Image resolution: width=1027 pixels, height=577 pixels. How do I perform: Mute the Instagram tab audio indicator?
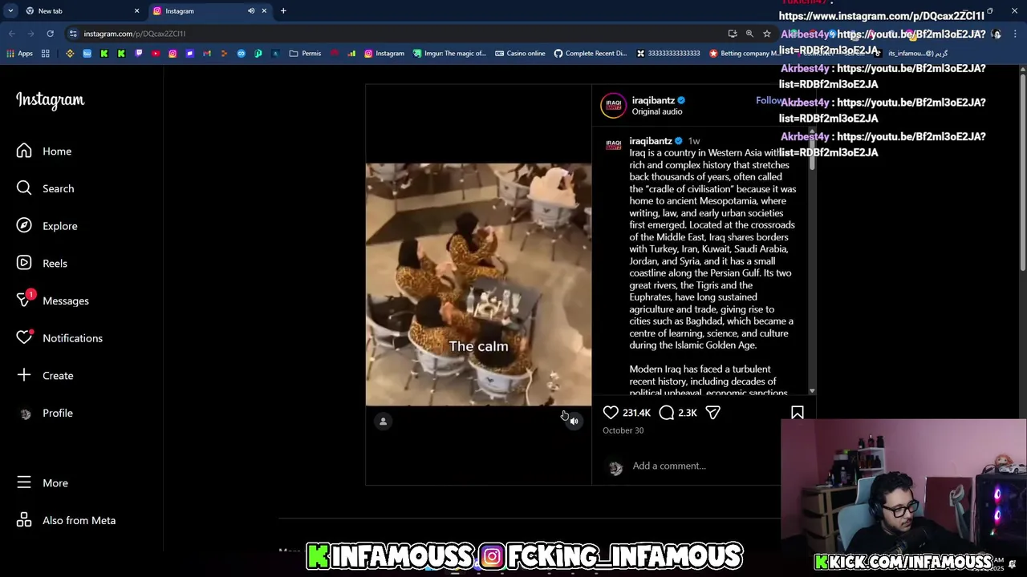pos(250,10)
